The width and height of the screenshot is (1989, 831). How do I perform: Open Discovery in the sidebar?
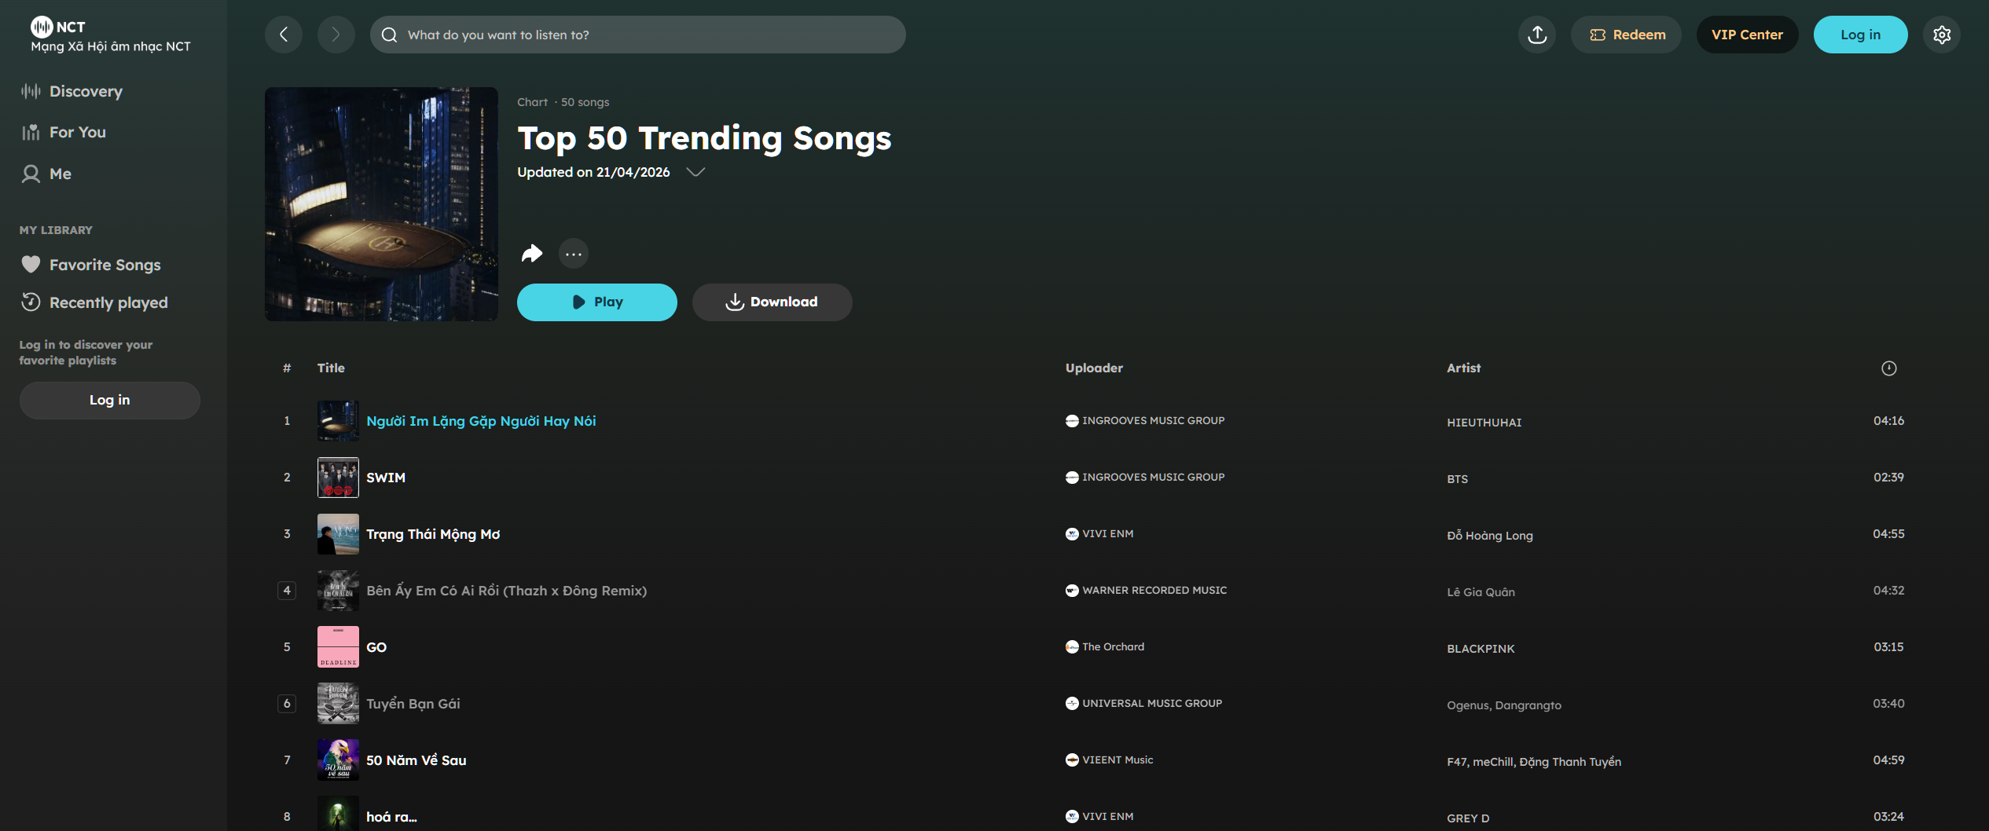pyautogui.click(x=86, y=91)
